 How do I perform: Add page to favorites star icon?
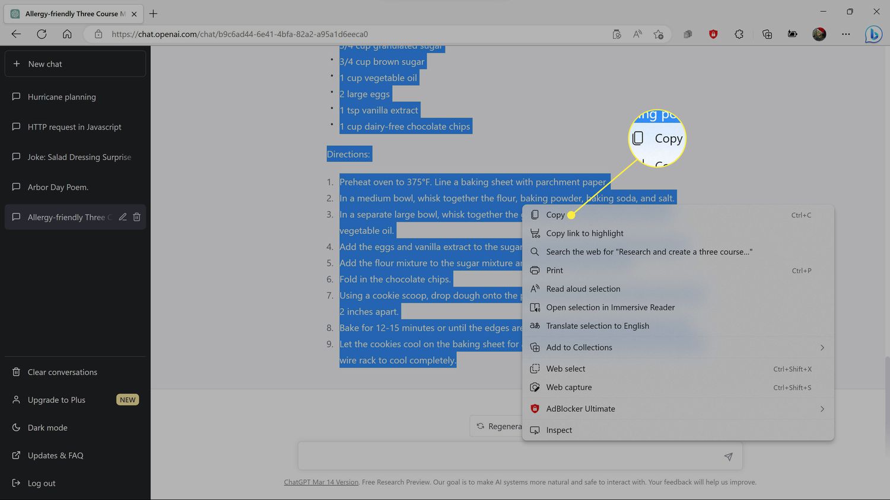pyautogui.click(x=658, y=34)
